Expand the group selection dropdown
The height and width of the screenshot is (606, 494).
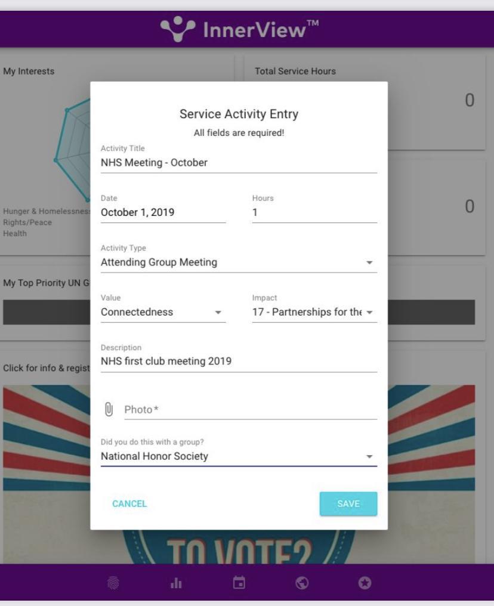[x=239, y=457]
